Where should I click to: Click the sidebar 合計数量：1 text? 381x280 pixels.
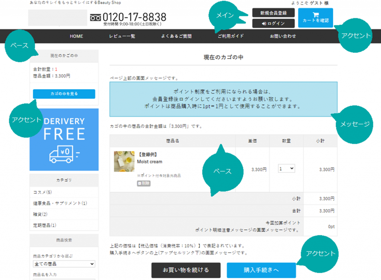[45, 69]
